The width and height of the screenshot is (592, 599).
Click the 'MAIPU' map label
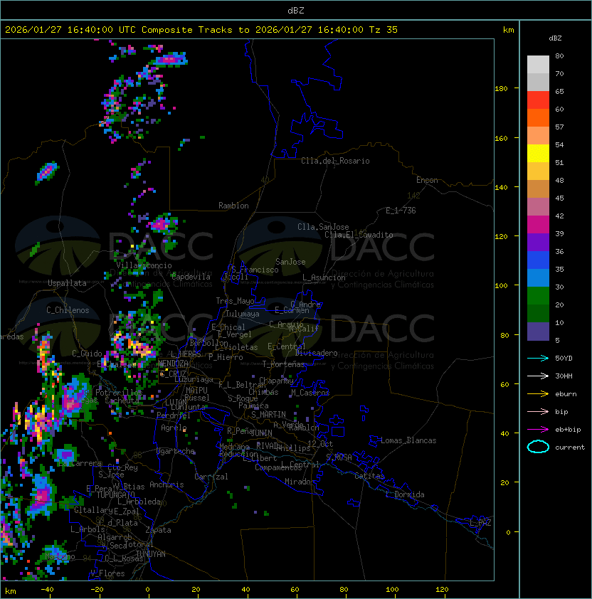click(x=196, y=391)
